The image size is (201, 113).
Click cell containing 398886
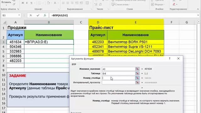click(15, 56)
